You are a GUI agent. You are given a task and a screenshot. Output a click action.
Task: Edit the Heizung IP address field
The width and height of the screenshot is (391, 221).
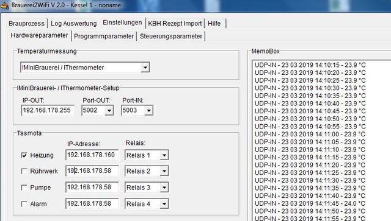pos(92,155)
